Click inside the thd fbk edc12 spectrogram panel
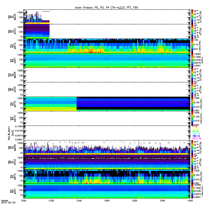The image size is (203, 216). [107, 104]
